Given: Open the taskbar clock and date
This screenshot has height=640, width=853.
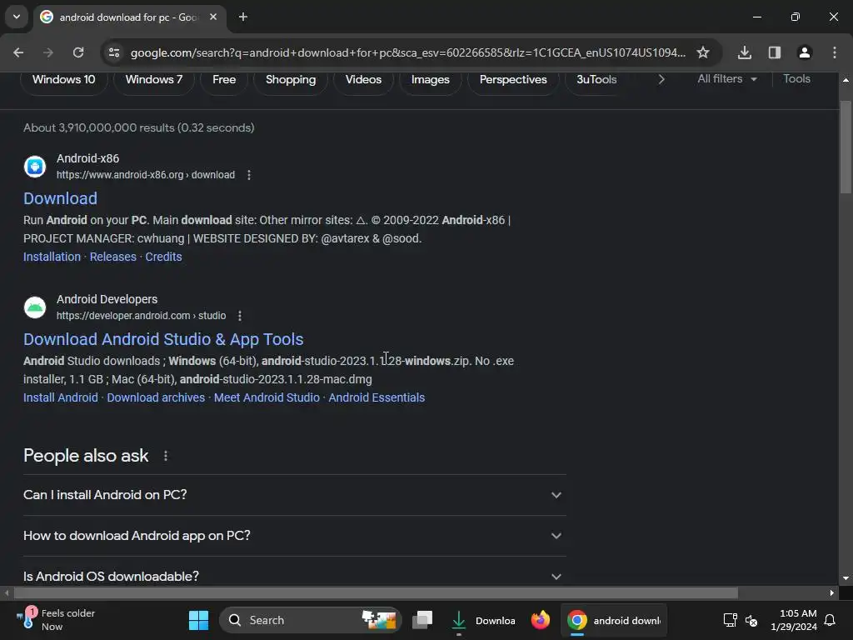Looking at the screenshot, I should tap(794, 620).
